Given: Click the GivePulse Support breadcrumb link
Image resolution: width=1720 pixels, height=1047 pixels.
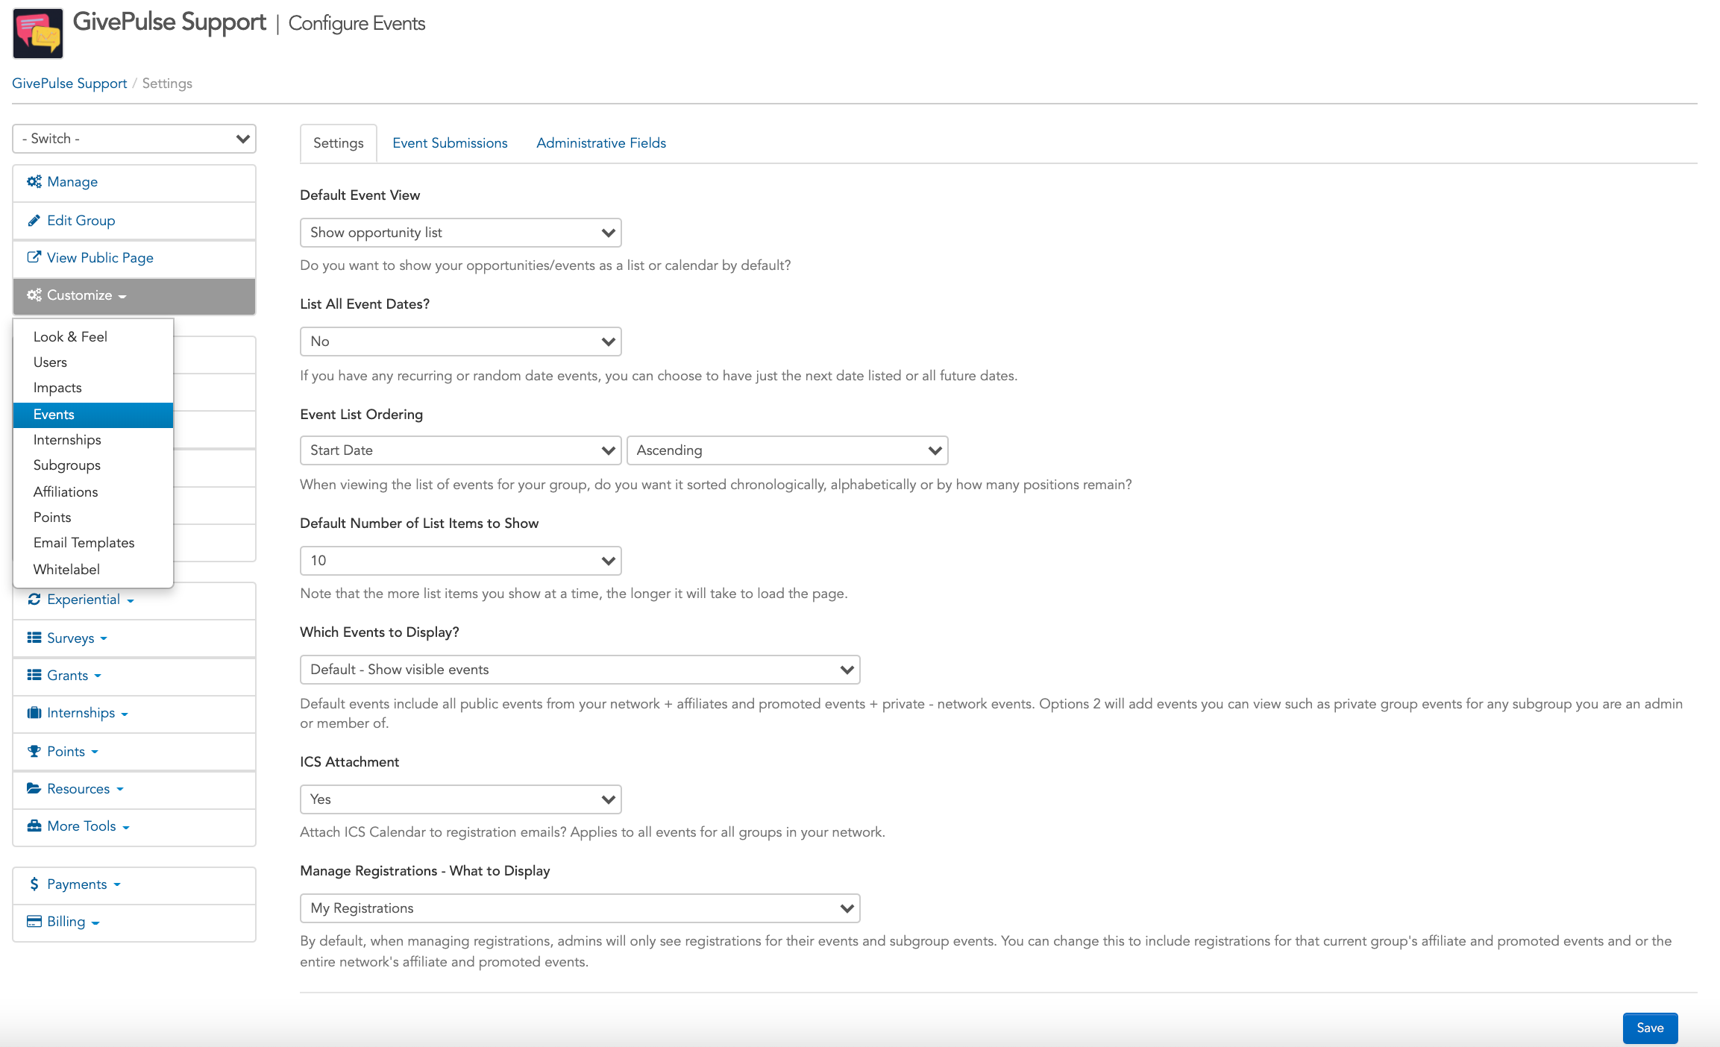Looking at the screenshot, I should pos(69,84).
